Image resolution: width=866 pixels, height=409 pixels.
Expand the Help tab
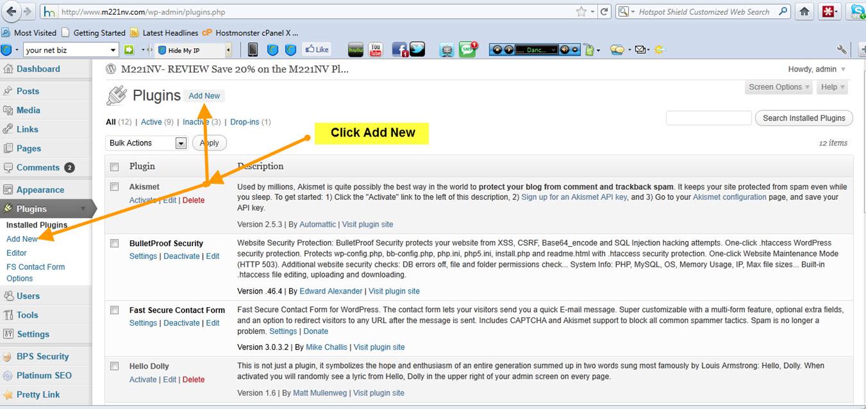(x=833, y=87)
